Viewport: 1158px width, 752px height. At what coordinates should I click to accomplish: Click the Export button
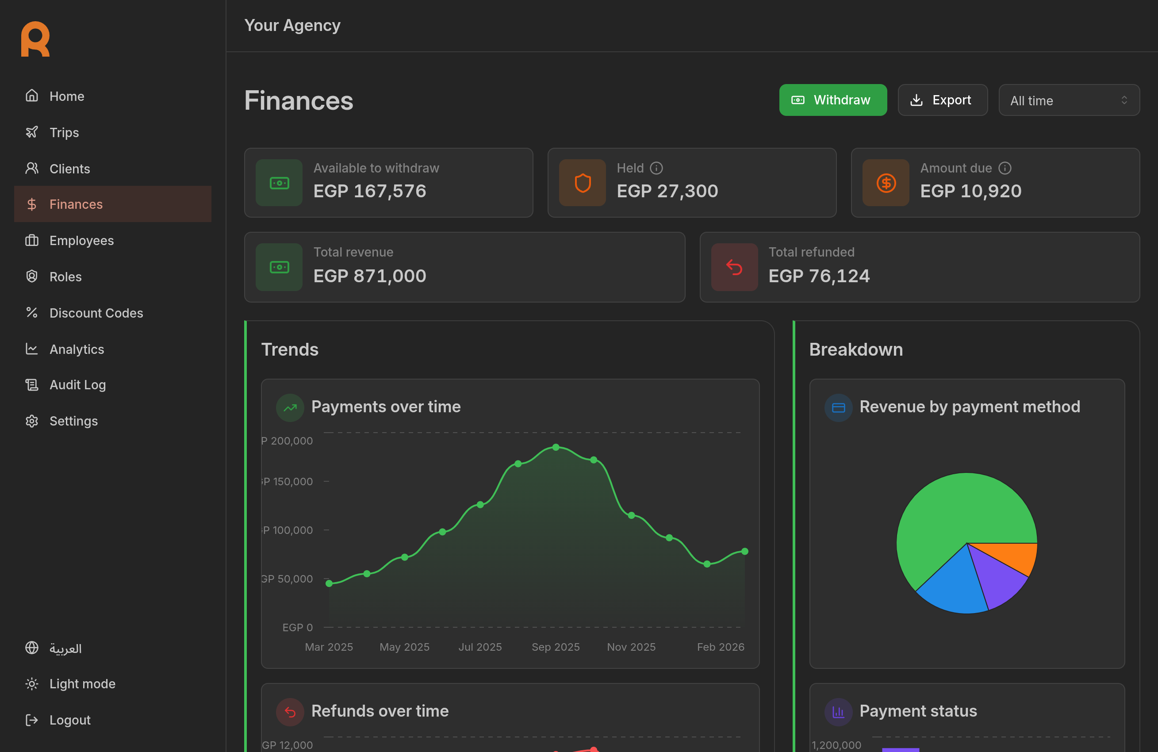coord(942,100)
